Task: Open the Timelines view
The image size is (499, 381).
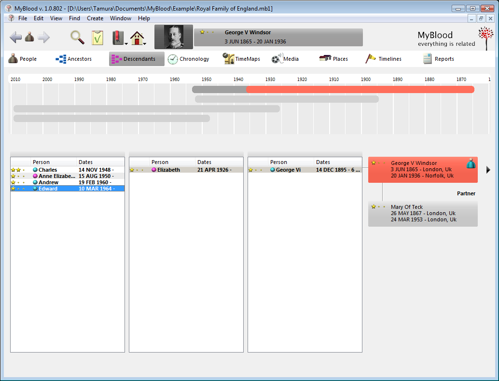Action: (x=383, y=59)
